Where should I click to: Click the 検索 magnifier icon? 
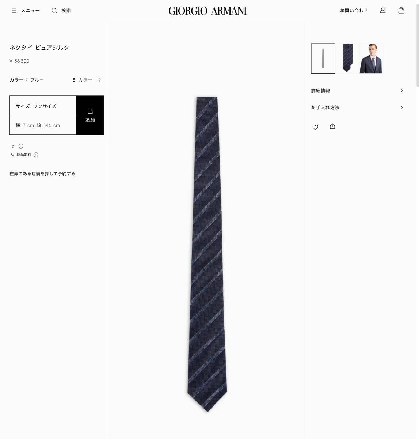click(54, 11)
